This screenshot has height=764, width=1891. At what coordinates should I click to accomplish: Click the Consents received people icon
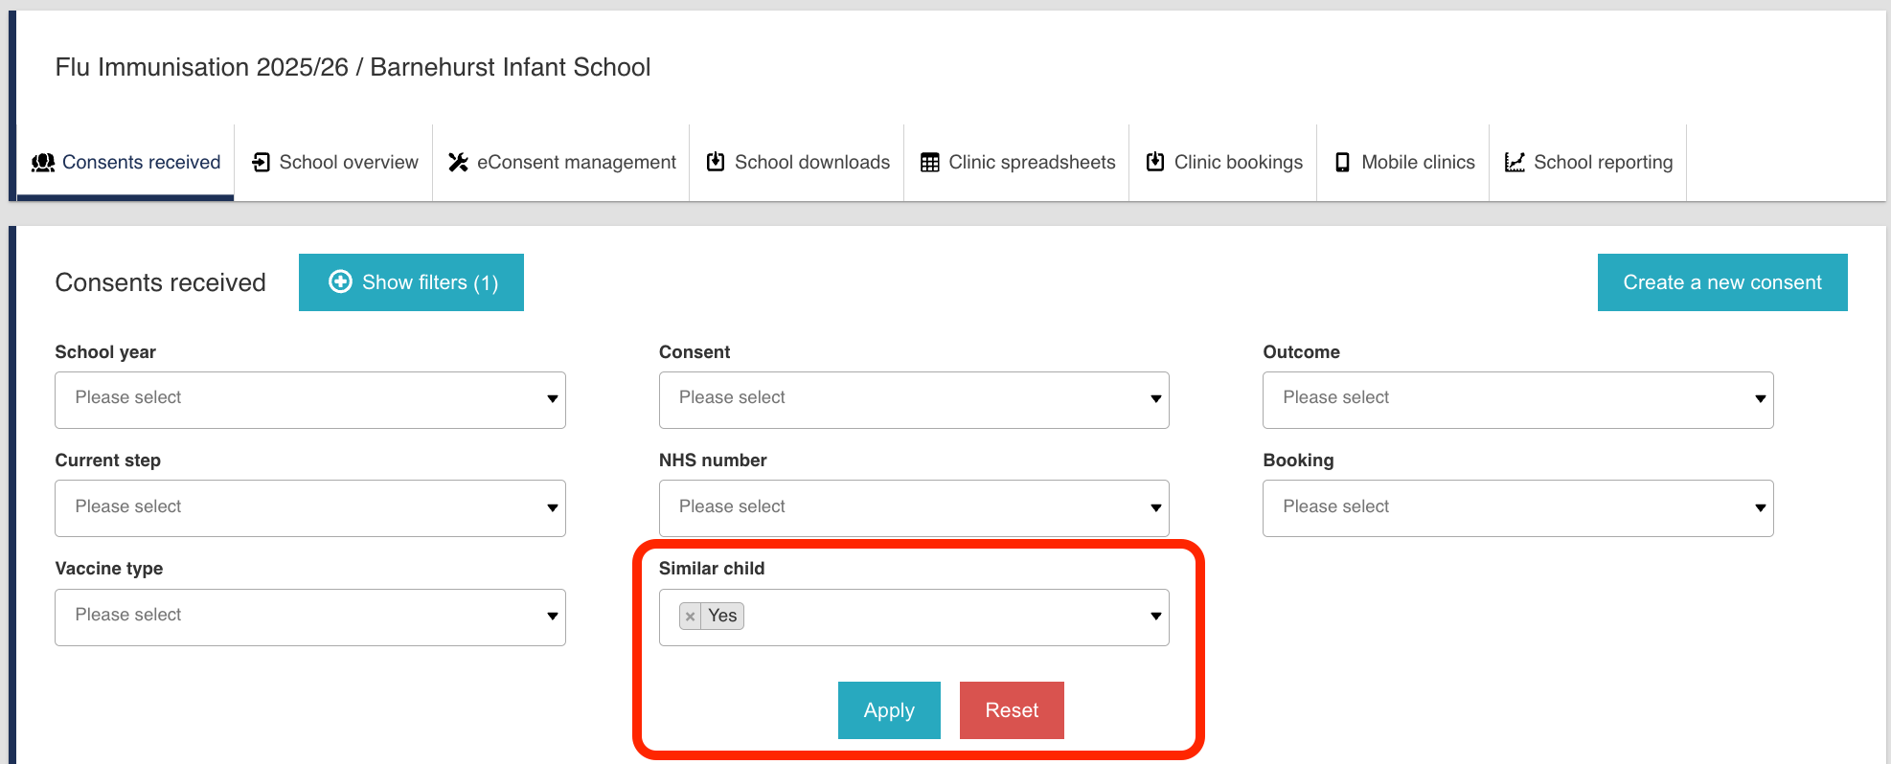click(43, 163)
